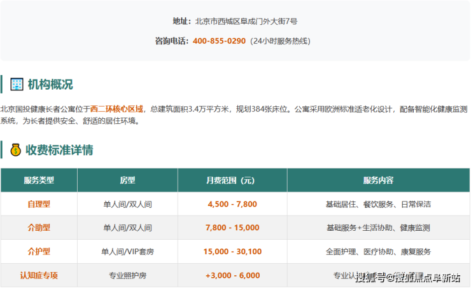Click the 专业照护房 room type cell
Screen dimensions: 471x288
point(127,275)
